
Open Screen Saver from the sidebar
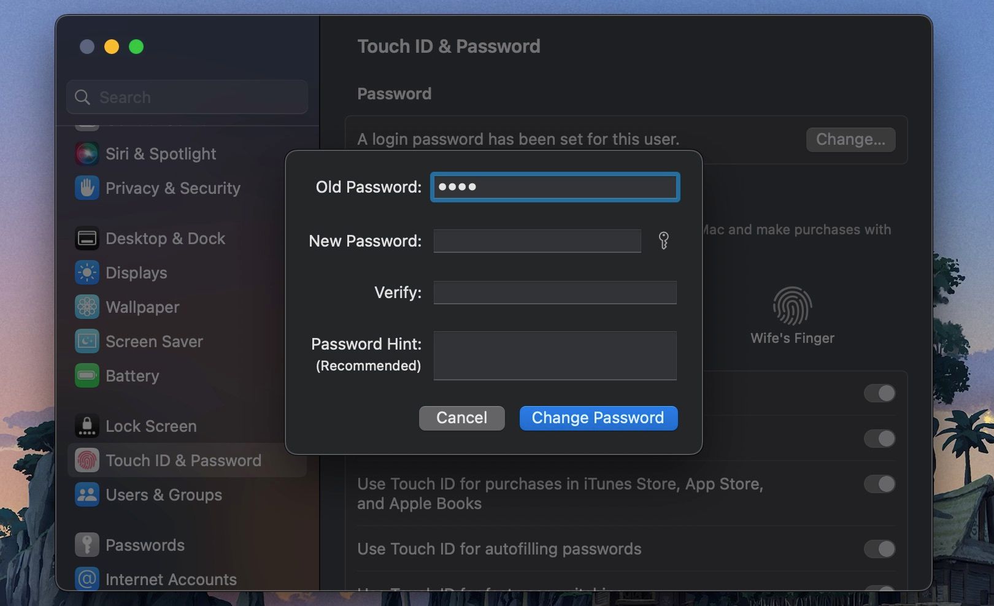[87, 341]
